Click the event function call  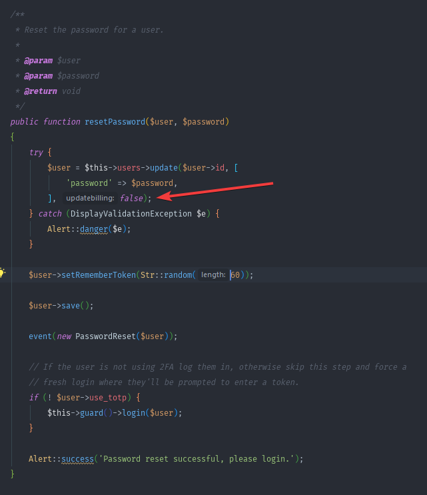coord(40,336)
